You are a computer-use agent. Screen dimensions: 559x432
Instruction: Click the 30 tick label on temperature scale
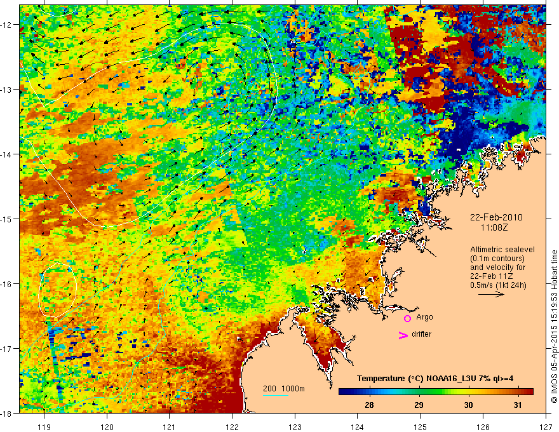[468, 405]
